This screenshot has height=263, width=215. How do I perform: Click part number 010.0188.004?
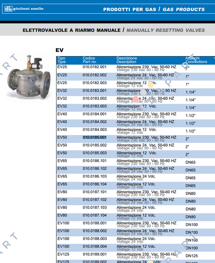[x=95, y=247]
